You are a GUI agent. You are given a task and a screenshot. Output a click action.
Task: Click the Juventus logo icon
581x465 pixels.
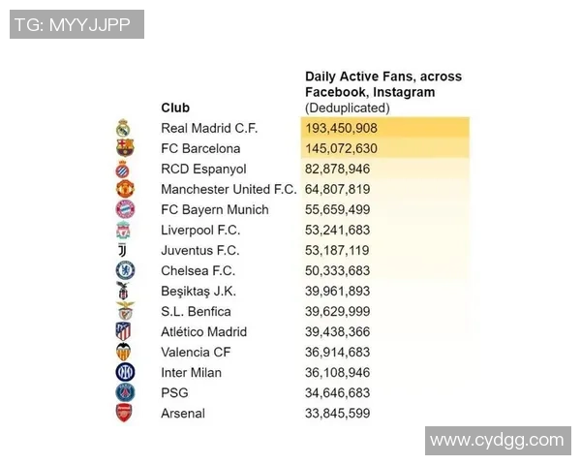coord(124,250)
